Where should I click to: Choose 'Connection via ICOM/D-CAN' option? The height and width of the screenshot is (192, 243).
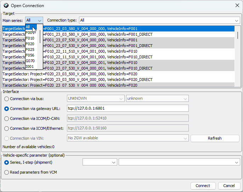(6, 119)
